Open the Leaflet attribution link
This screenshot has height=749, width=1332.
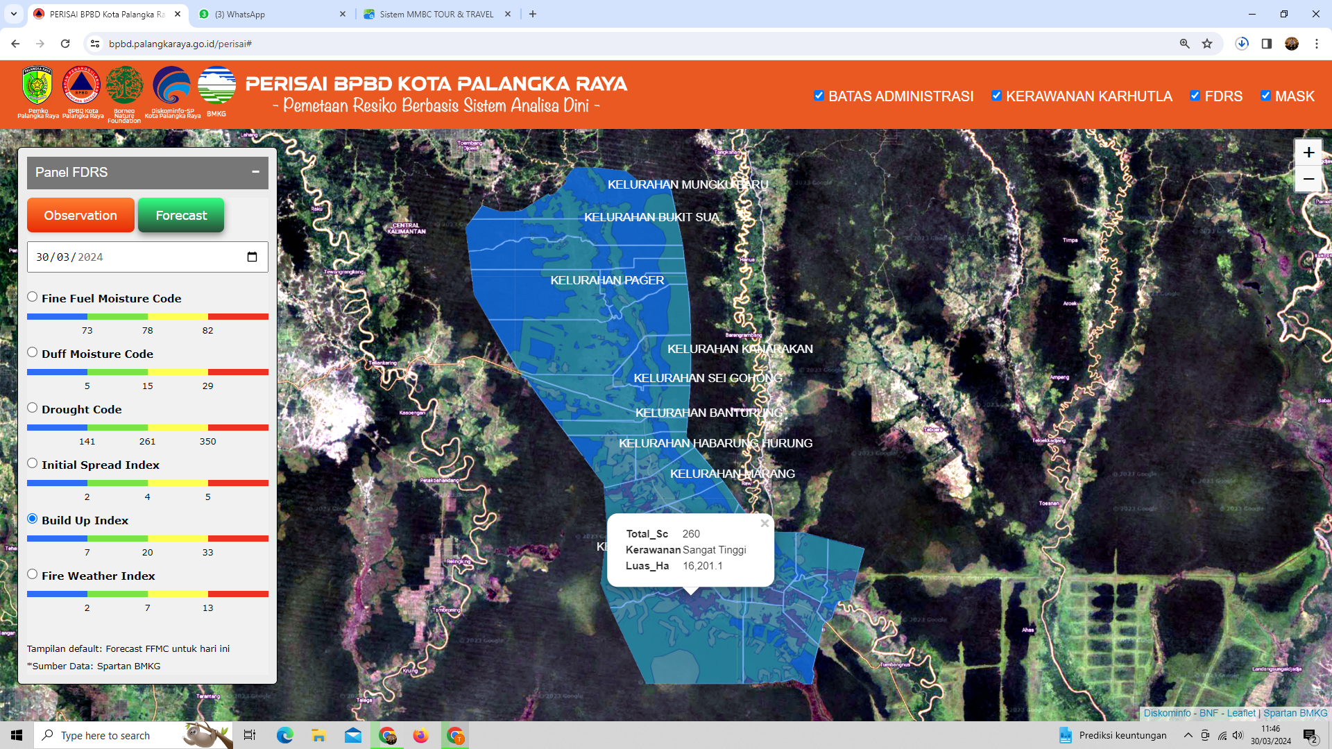coord(1241,713)
